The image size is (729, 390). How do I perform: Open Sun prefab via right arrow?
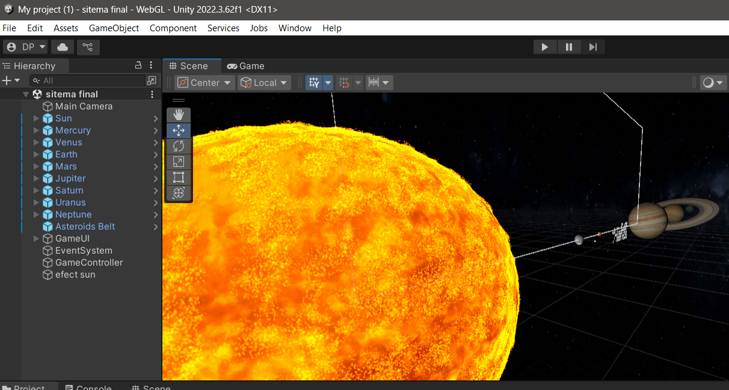tap(156, 118)
